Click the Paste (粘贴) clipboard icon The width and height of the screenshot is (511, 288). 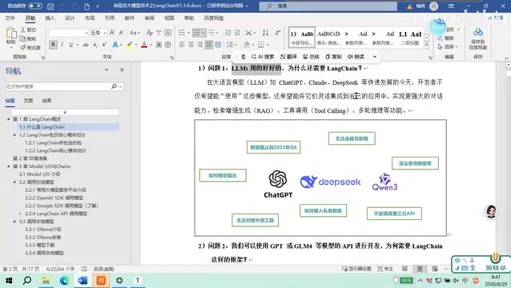11,33
